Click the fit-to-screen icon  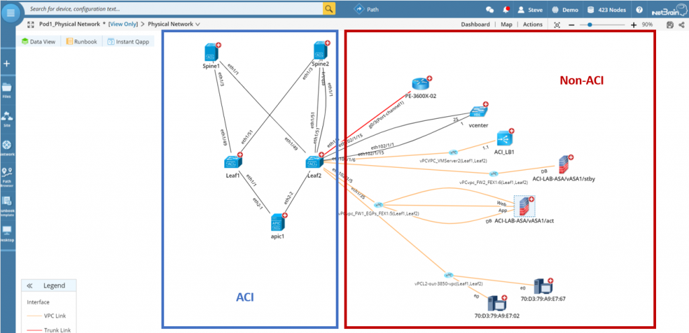[x=557, y=25]
